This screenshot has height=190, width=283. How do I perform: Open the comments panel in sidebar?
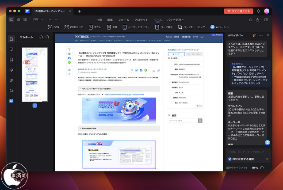point(11,49)
